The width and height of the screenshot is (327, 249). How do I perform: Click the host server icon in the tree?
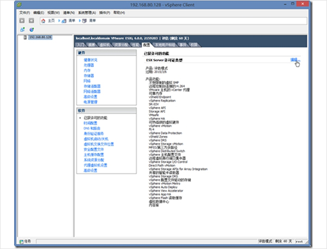[x=25, y=37]
